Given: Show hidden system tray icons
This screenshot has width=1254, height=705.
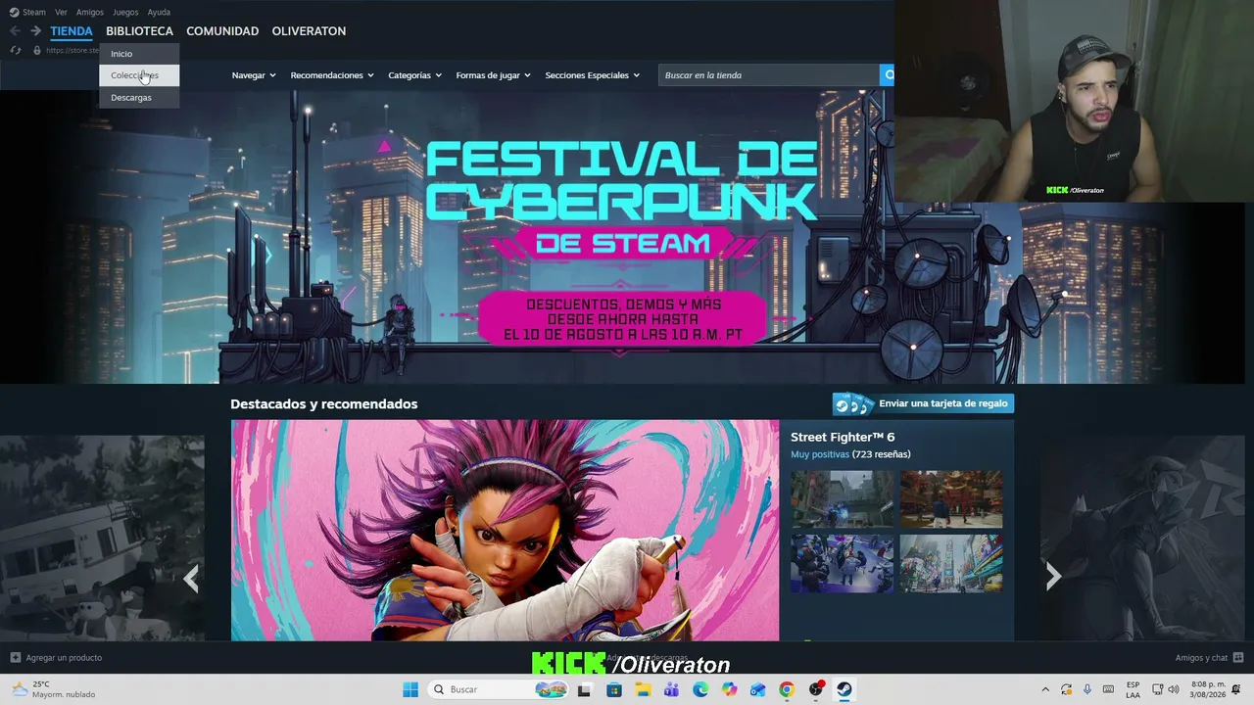Looking at the screenshot, I should click(x=1045, y=689).
